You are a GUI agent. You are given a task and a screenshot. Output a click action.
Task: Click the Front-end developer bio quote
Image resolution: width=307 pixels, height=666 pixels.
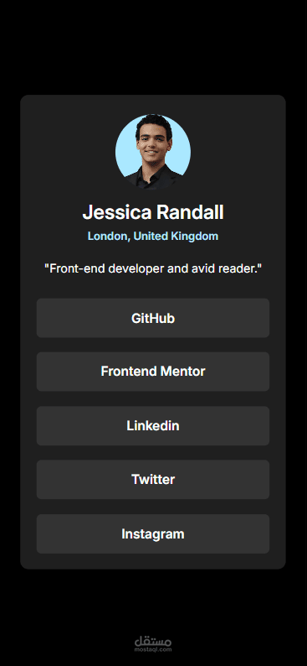(x=153, y=269)
